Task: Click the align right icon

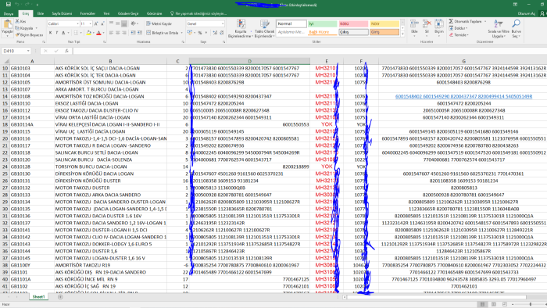Action: click(123, 32)
